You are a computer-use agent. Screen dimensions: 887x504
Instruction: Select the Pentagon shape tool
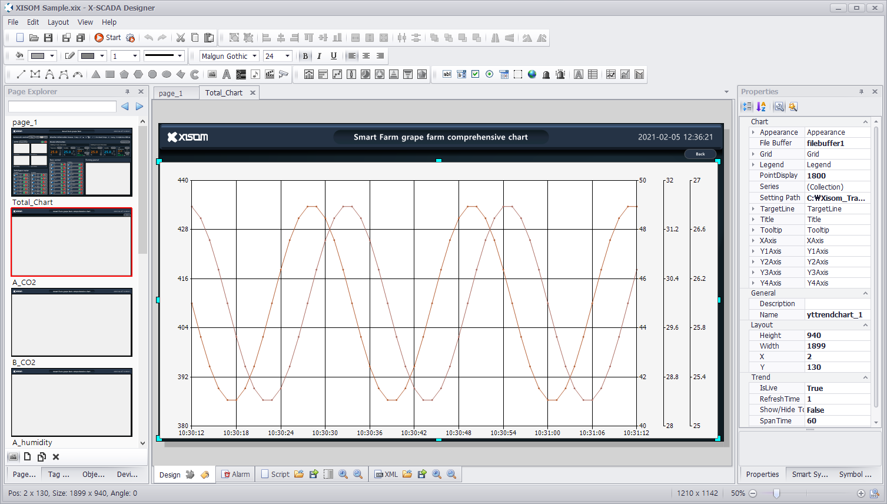(124, 74)
